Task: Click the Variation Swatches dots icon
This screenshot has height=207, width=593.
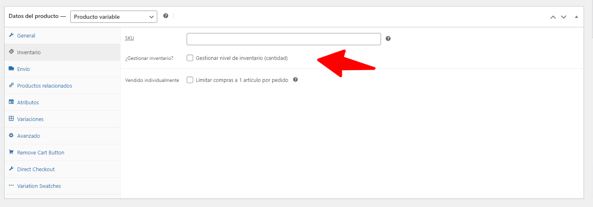Action: [11, 186]
